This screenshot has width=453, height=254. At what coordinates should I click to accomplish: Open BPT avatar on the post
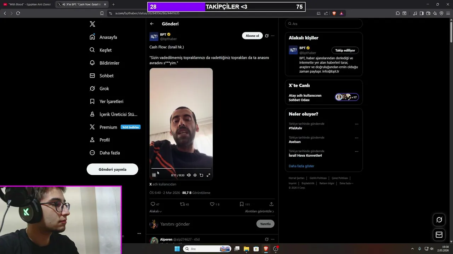(154, 36)
